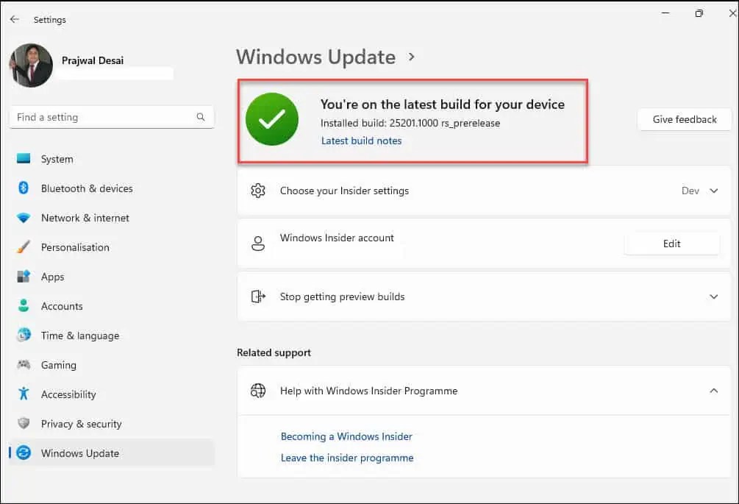This screenshot has width=739, height=504.
Task: Select Gaming in the sidebar
Action: coord(112,365)
